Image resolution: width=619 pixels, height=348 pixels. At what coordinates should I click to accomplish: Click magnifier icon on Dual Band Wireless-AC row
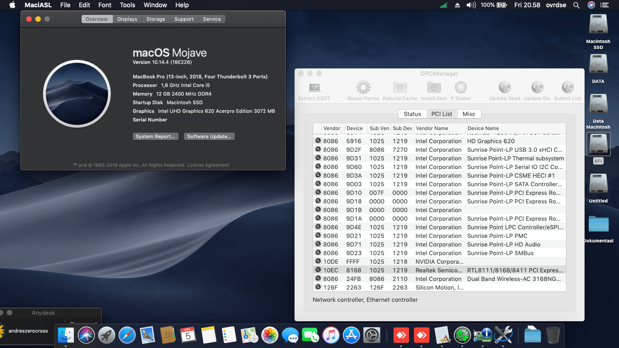click(x=318, y=279)
